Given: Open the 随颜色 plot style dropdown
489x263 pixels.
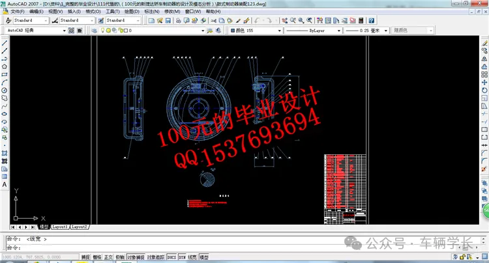Looking at the screenshot, I should (x=431, y=31).
